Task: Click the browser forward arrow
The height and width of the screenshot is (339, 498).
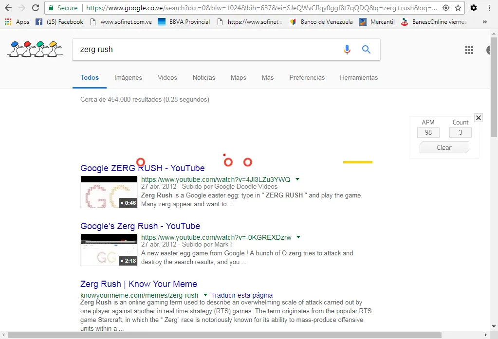Action: (22, 8)
